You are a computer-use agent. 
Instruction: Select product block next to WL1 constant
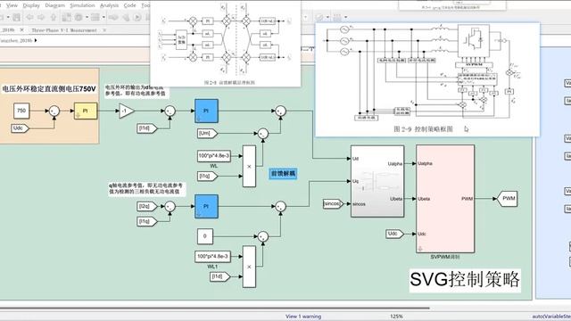click(x=249, y=267)
